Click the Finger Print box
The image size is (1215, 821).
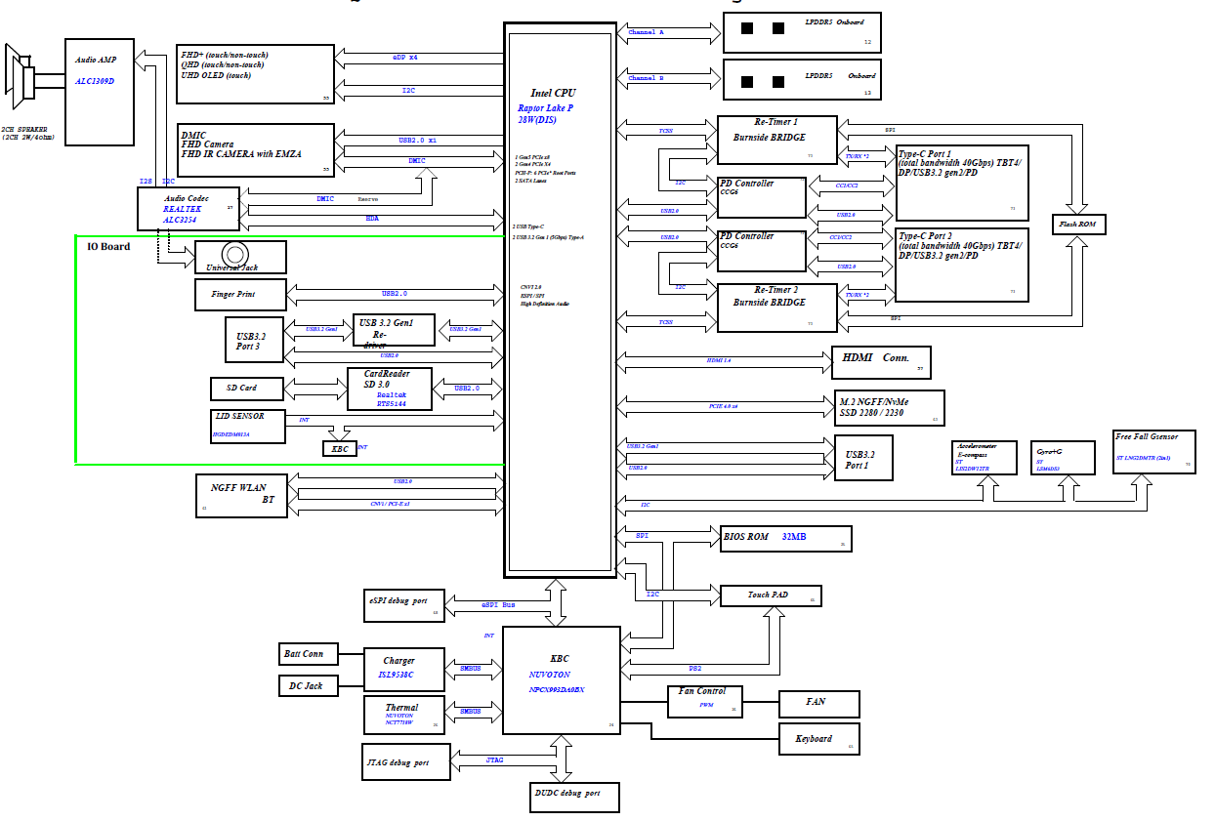pyautogui.click(x=240, y=294)
